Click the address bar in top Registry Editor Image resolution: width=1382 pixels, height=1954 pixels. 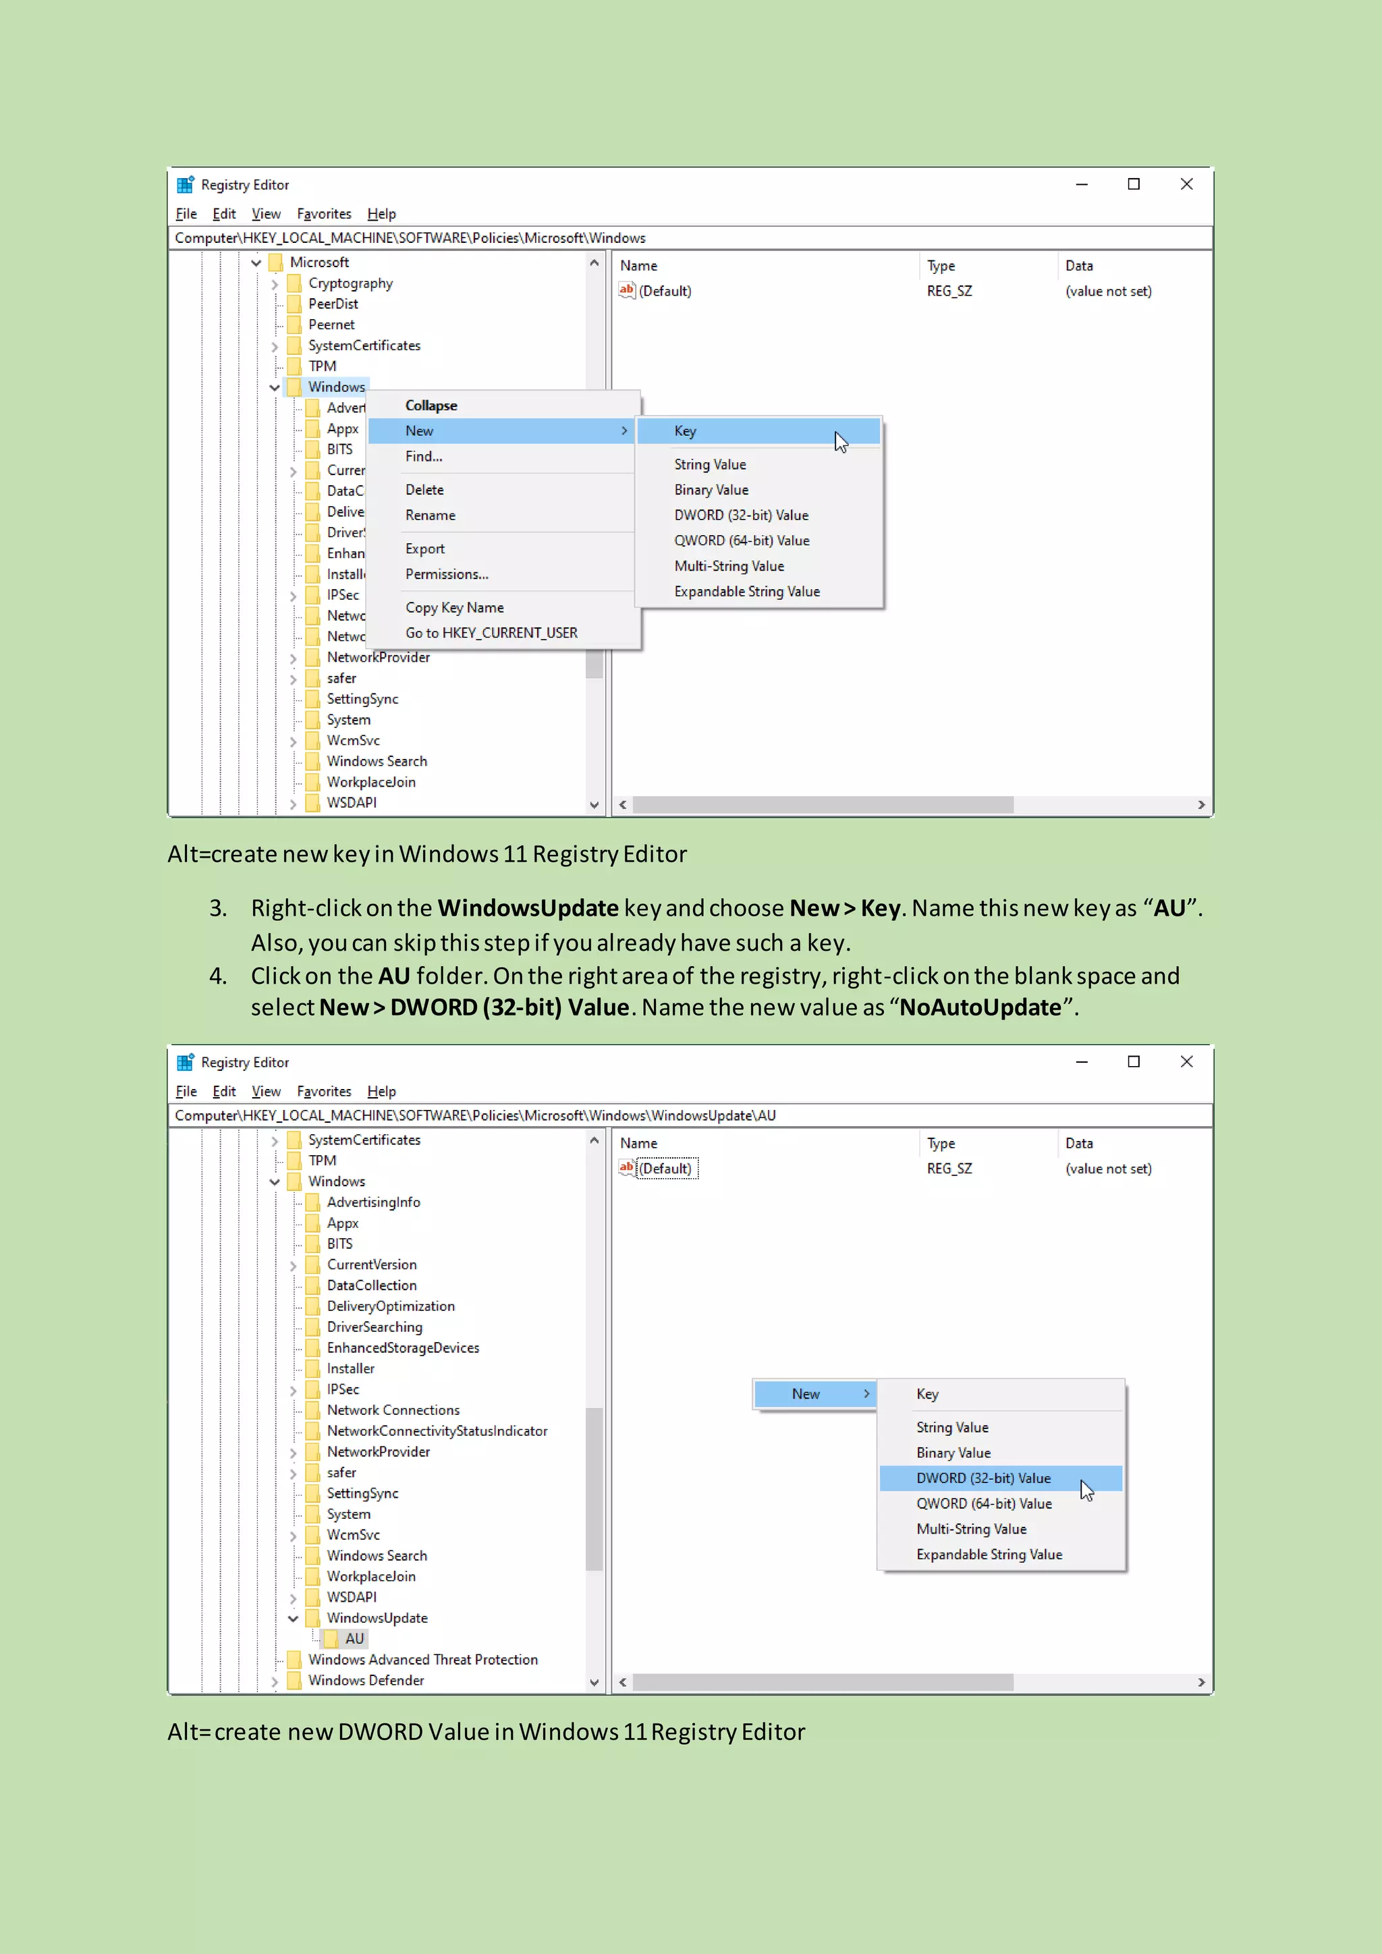click(690, 238)
